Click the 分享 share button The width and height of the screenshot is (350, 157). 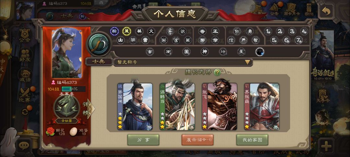(x=143, y=140)
